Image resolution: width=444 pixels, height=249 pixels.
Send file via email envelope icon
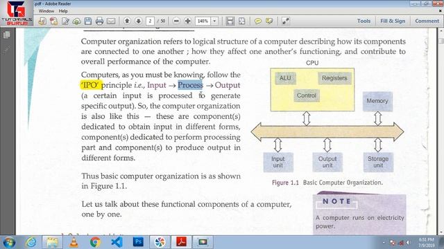pos(111,21)
